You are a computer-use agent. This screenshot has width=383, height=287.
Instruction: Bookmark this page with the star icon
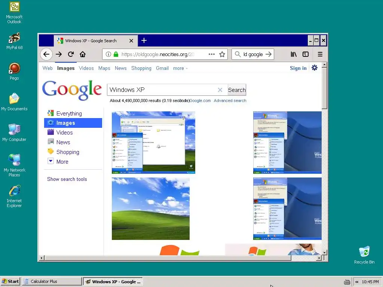pyautogui.click(x=222, y=54)
